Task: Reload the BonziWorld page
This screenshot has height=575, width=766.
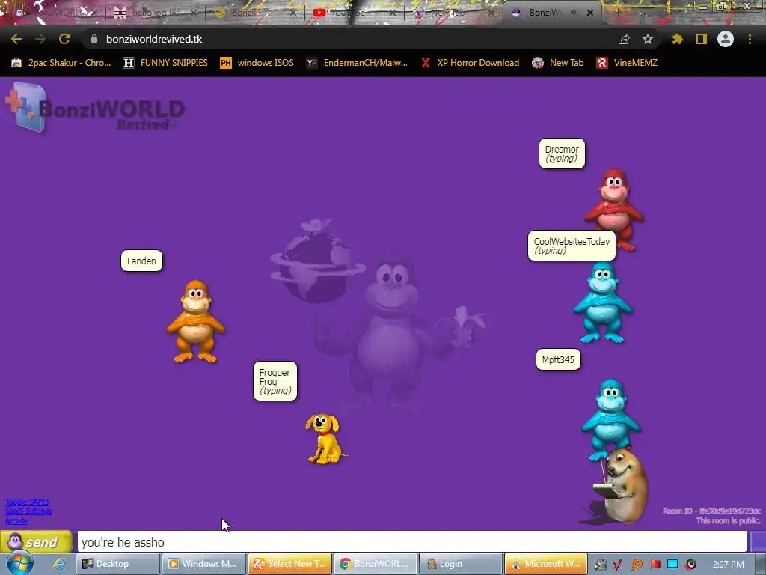Action: tap(64, 39)
